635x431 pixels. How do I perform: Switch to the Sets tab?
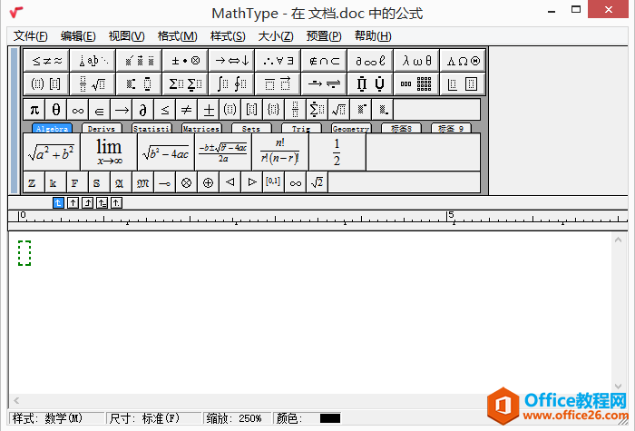click(251, 129)
